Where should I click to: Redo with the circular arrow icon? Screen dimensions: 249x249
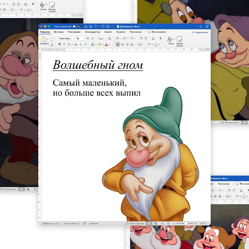103,26
